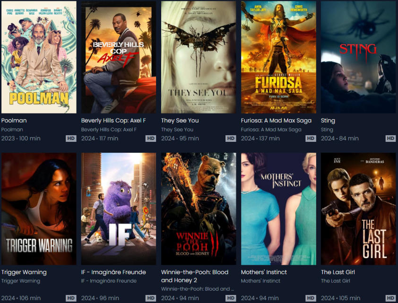Image resolution: width=398 pixels, height=303 pixels.
Task: Click the Poolman main title link
Action: [x=14, y=121]
